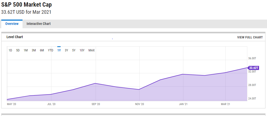
Task: Click the JAN '21 axis label
Action: pyautogui.click(x=183, y=104)
